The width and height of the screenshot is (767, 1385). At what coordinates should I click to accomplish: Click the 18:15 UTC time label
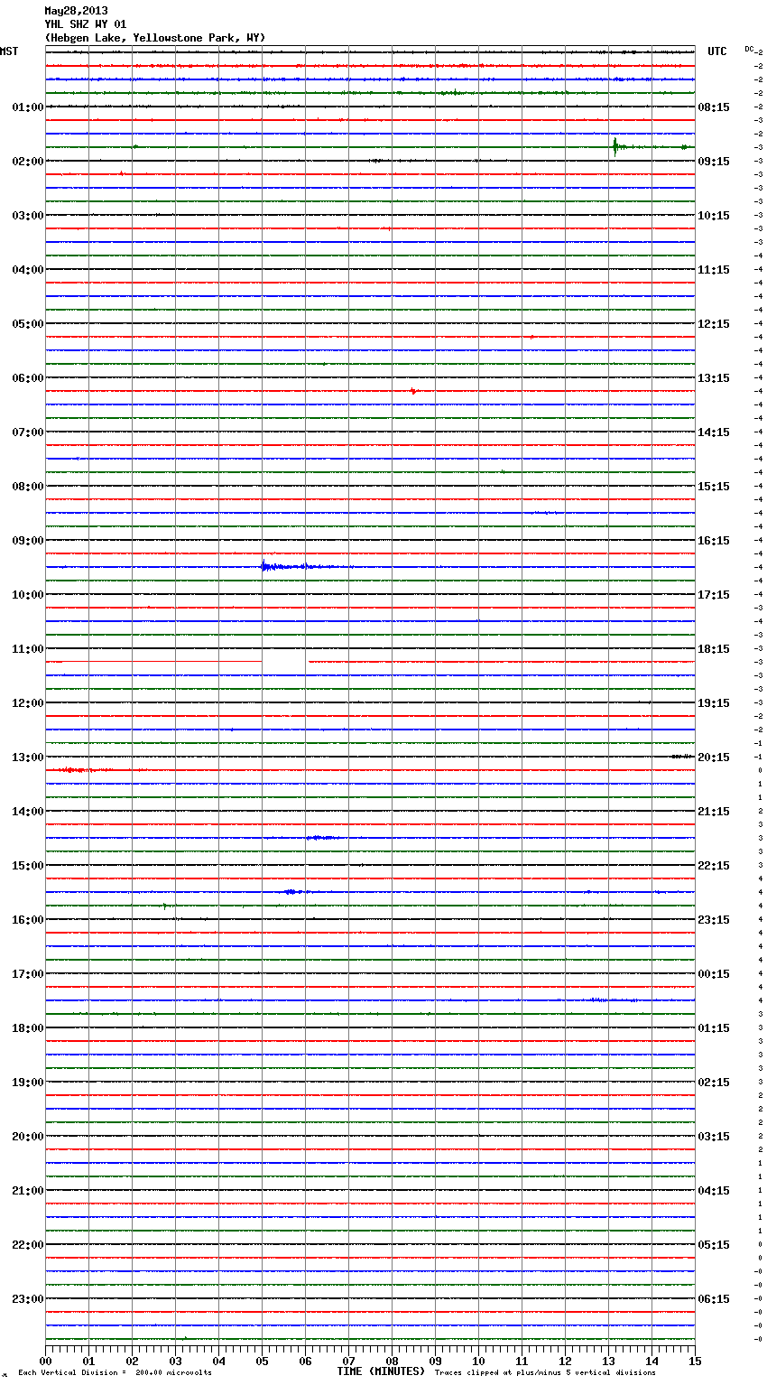click(x=714, y=649)
